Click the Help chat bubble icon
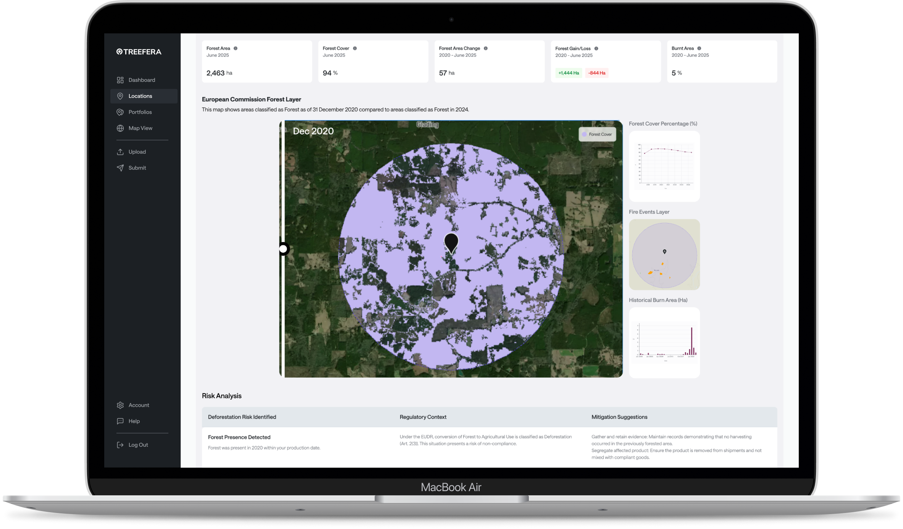 [x=120, y=421]
